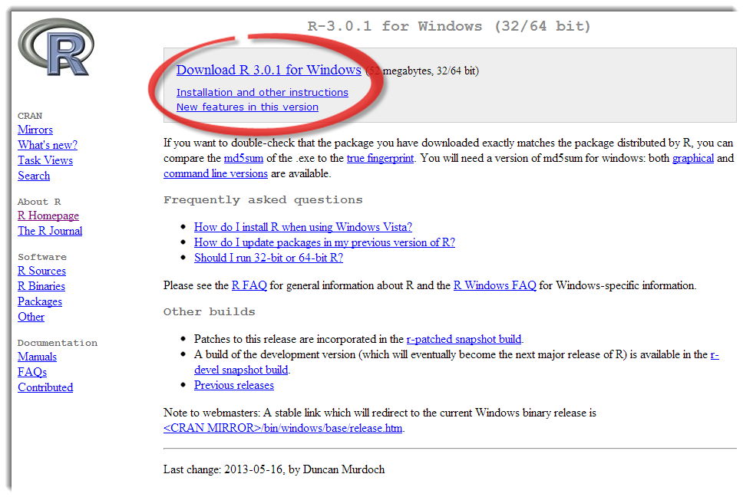Visit the R Homepage link

(x=48, y=216)
